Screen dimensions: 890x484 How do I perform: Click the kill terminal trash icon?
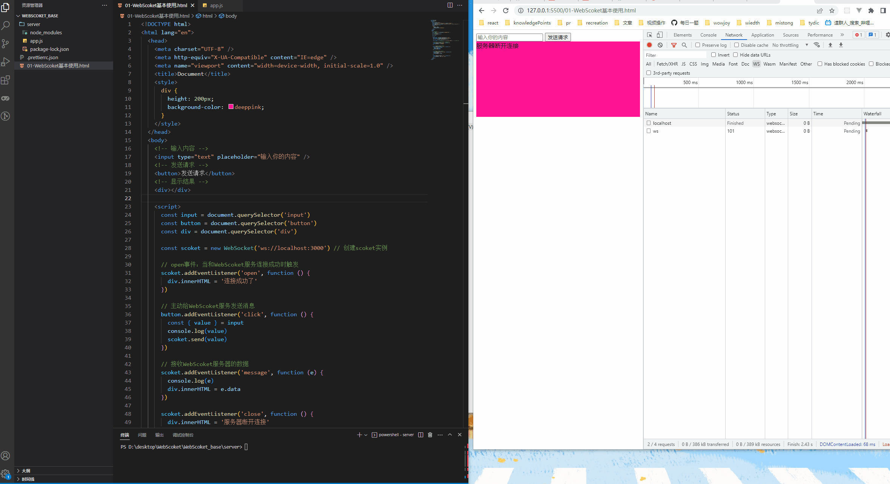430,435
